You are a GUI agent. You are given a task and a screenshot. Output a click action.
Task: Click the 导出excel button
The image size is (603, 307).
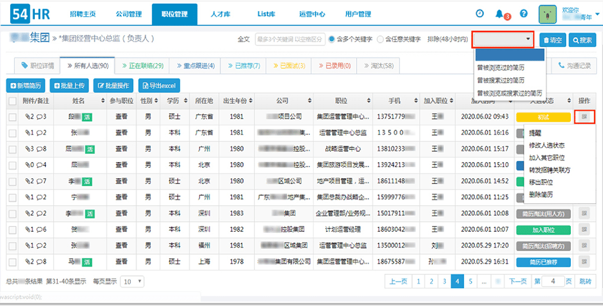[x=159, y=85]
